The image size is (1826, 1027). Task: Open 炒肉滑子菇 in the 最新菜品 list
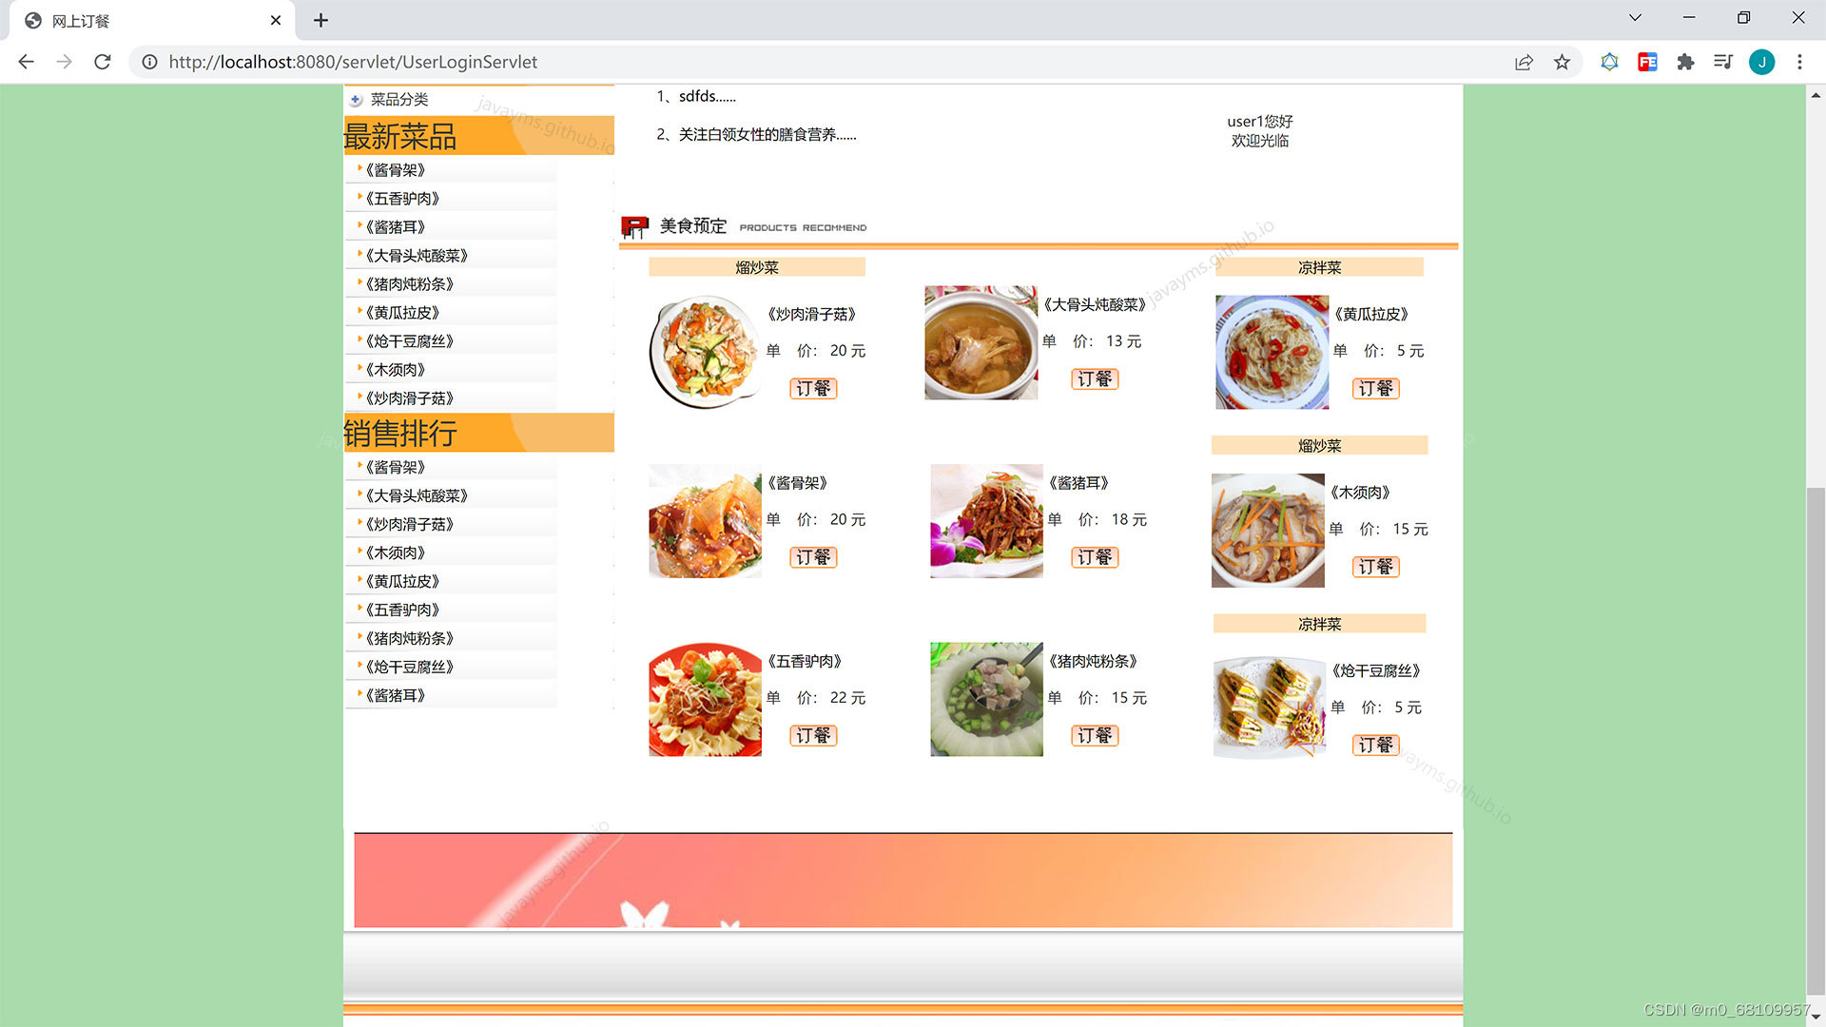pos(410,398)
